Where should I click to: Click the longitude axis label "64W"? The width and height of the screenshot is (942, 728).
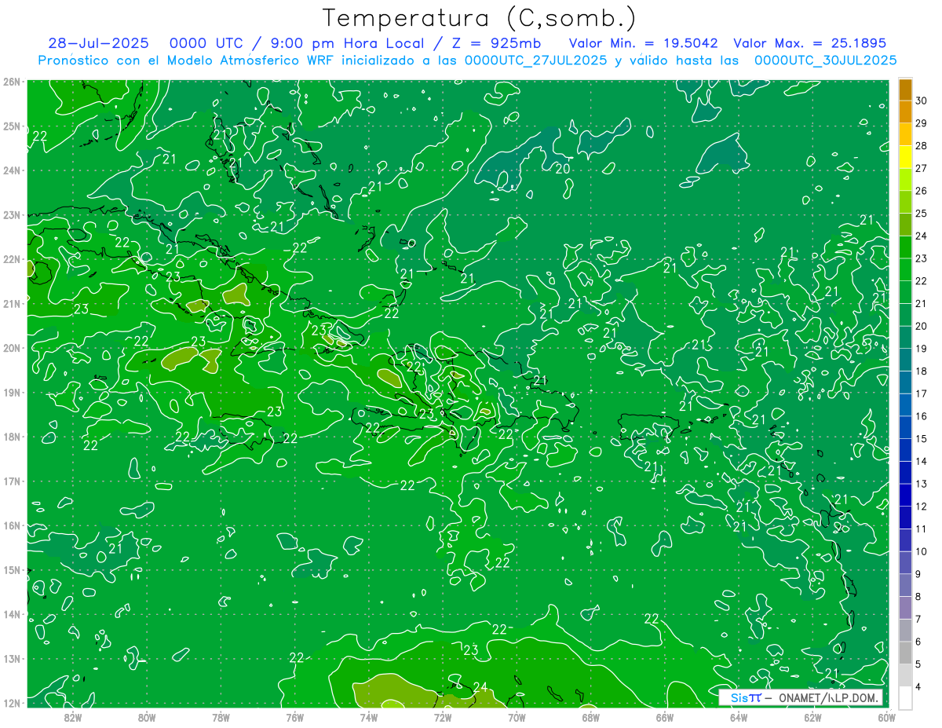click(x=739, y=717)
